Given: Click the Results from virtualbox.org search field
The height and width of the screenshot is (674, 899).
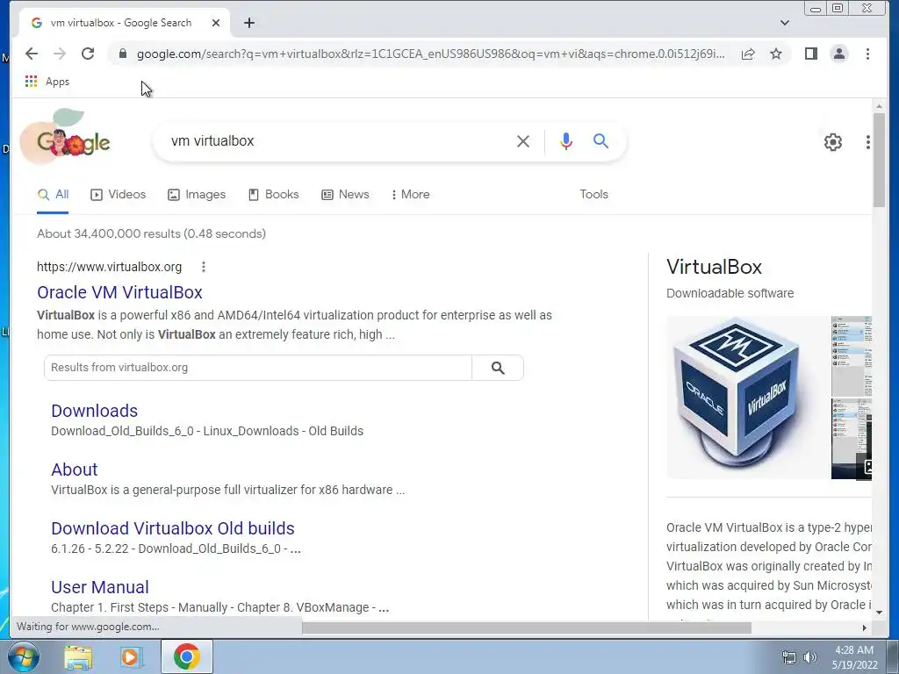Looking at the screenshot, I should (258, 368).
